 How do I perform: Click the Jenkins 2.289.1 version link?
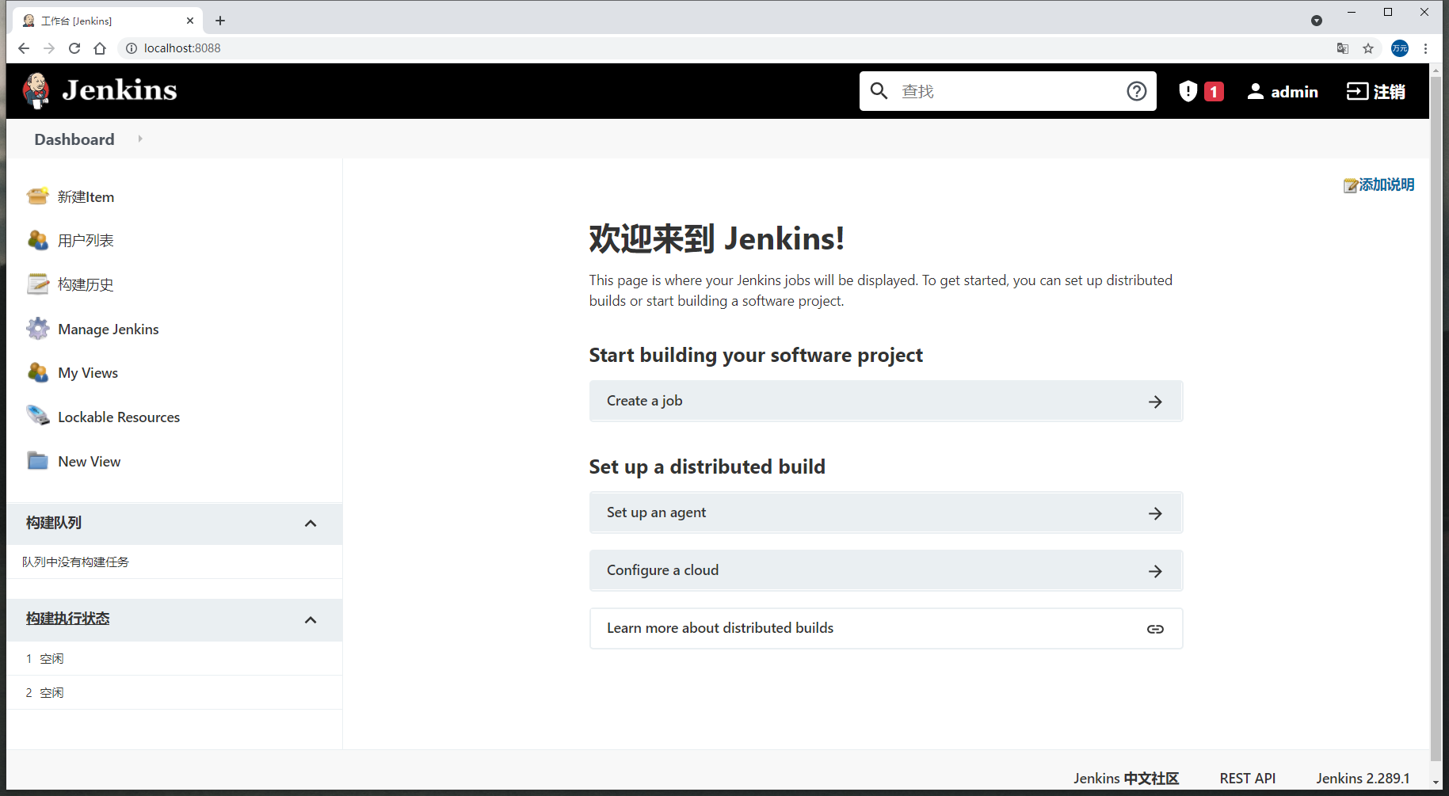point(1363,779)
